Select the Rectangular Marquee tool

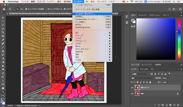3,21
